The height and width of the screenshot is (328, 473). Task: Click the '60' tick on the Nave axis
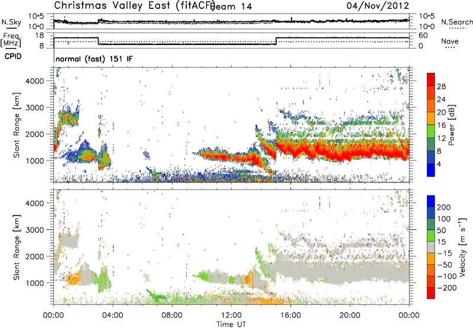point(423,36)
